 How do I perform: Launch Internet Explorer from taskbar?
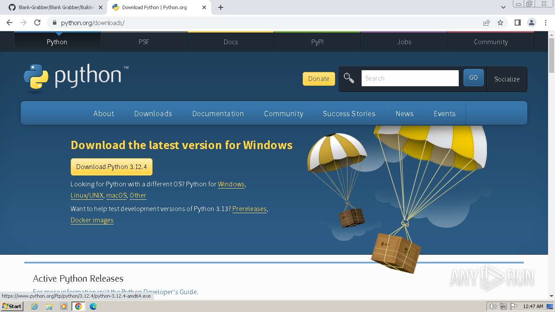tap(34, 306)
